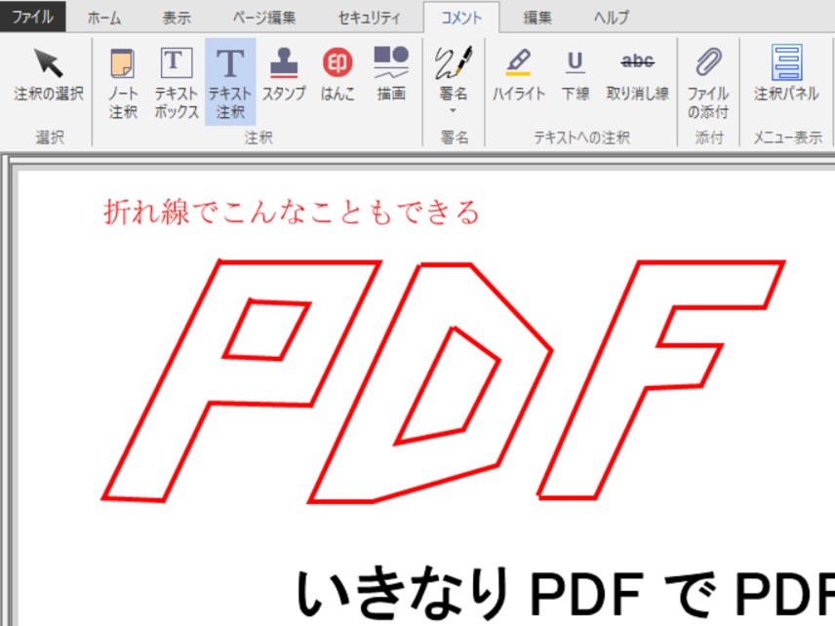This screenshot has height=626, width=835.
Task: Open the 描画 drawing shapes tool
Action: (x=391, y=74)
